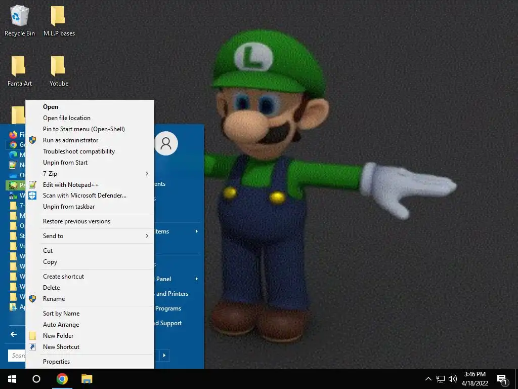Click the Notepad++ icon in start list
Screen dimensions: 518x389
pos(13,165)
